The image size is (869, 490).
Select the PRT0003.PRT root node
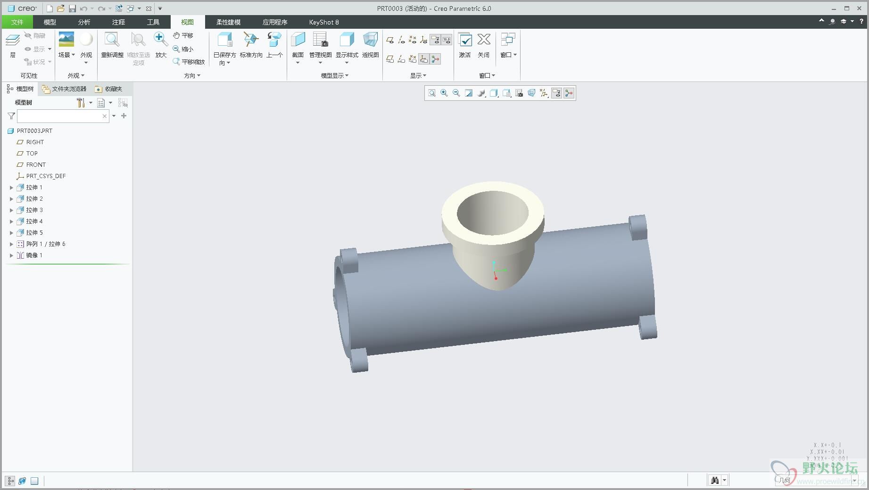pos(34,131)
